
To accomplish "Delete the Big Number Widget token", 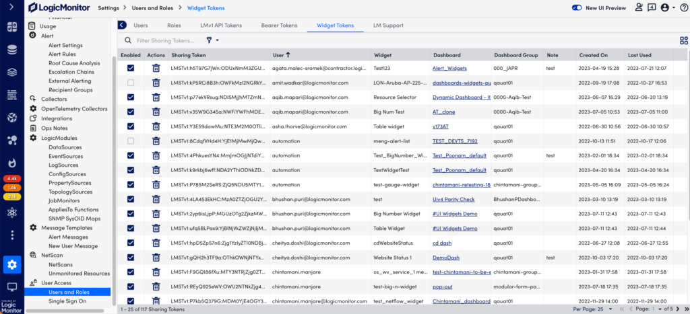I will (x=156, y=214).
